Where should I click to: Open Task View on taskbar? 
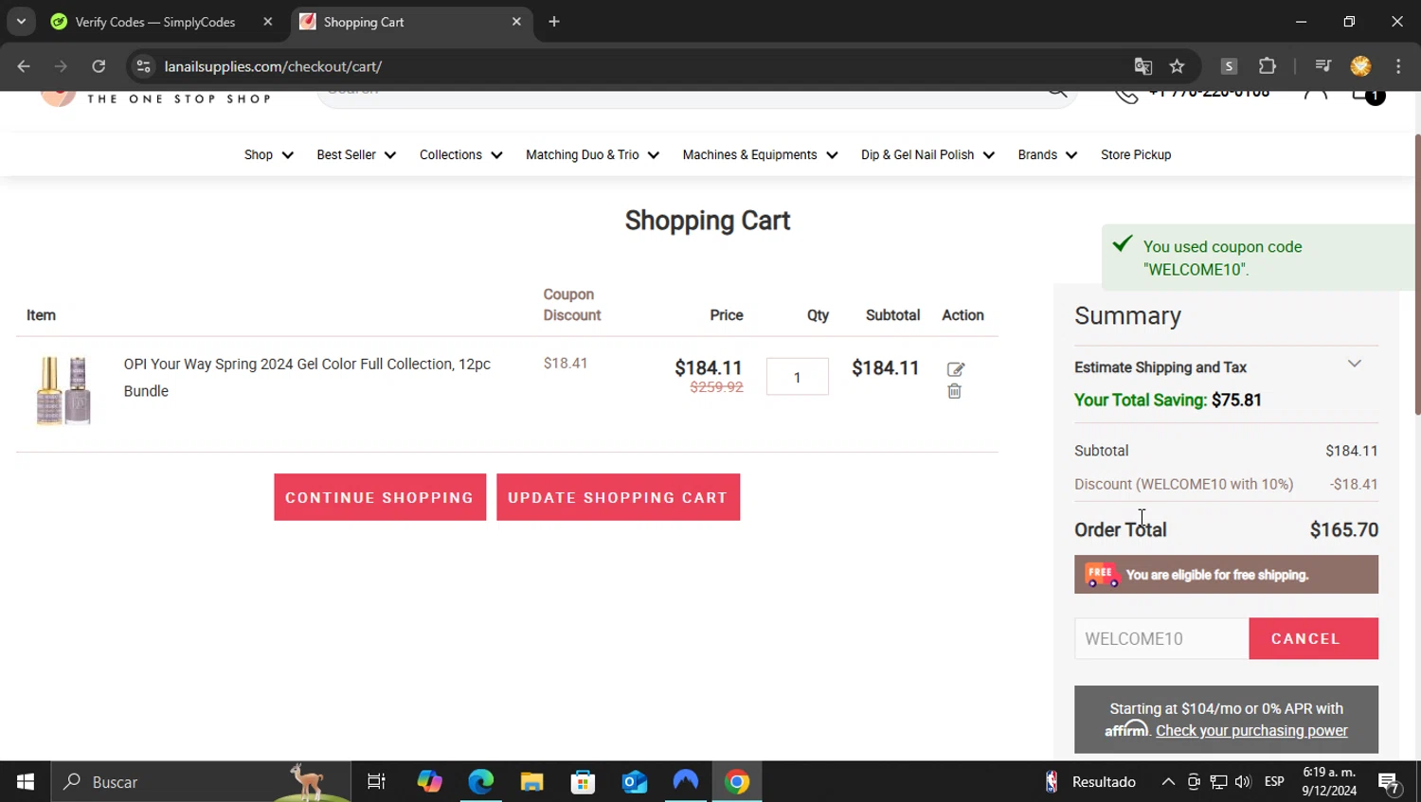[x=376, y=782]
